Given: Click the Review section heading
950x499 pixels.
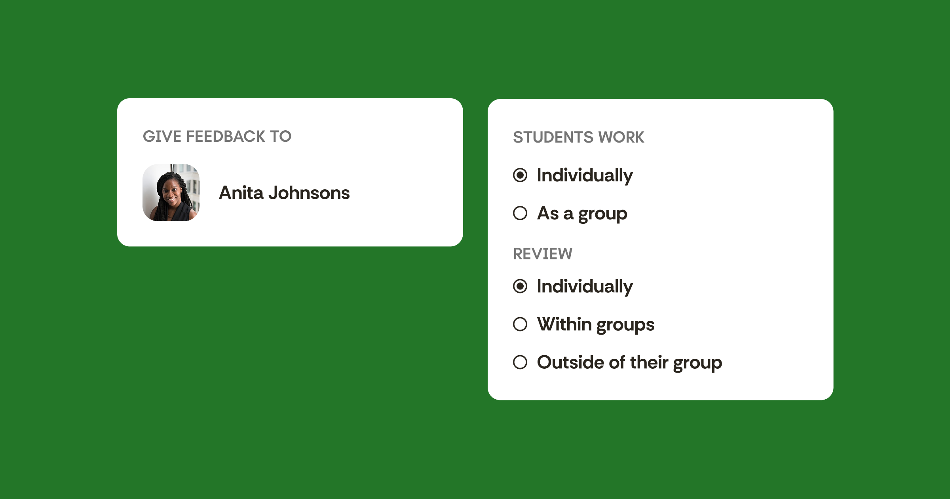Looking at the screenshot, I should (543, 253).
